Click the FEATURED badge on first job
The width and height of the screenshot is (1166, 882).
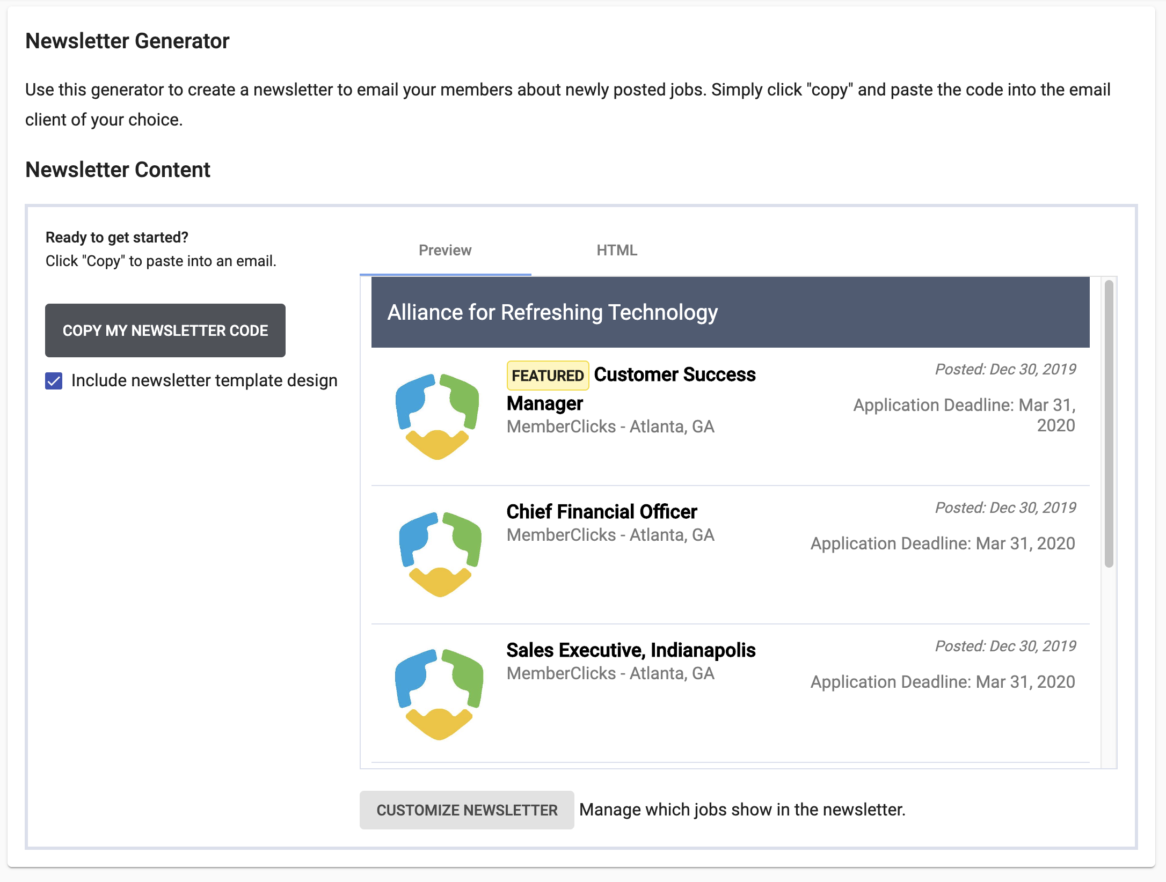point(548,376)
